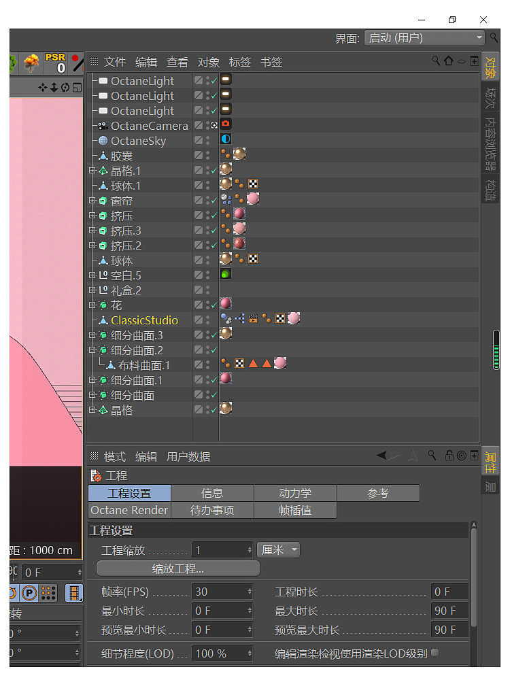Screen dimensions: 510x680
Task: Open the 界面 layout dropdown
Action: tap(424, 38)
